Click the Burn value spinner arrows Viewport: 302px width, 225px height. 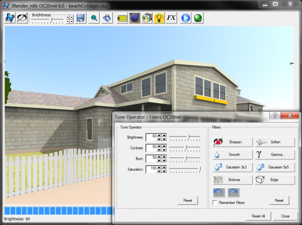pyautogui.click(x=163, y=158)
